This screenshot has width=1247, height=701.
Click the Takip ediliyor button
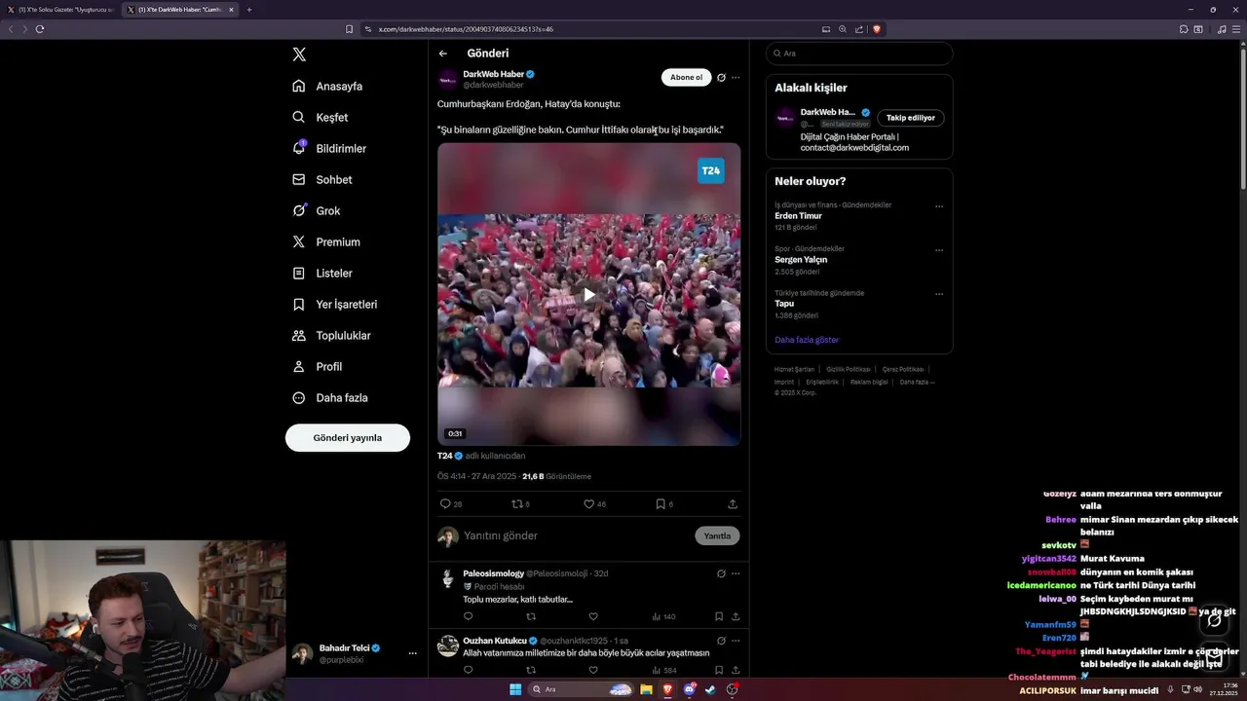pyautogui.click(x=911, y=118)
